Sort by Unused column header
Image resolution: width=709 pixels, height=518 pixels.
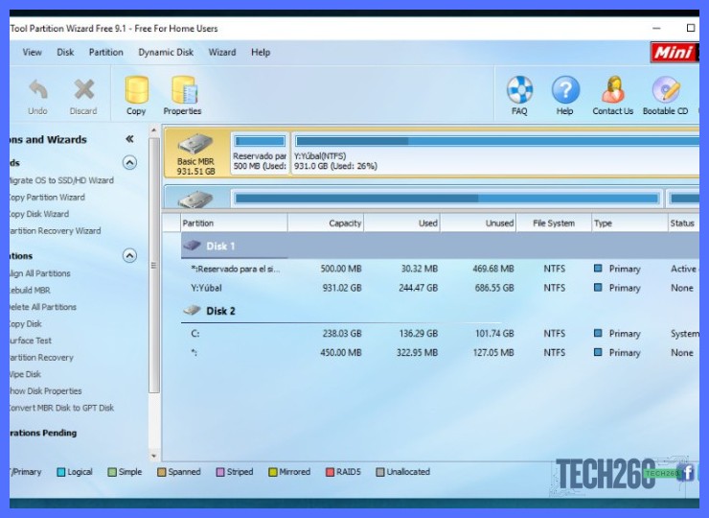click(478, 223)
